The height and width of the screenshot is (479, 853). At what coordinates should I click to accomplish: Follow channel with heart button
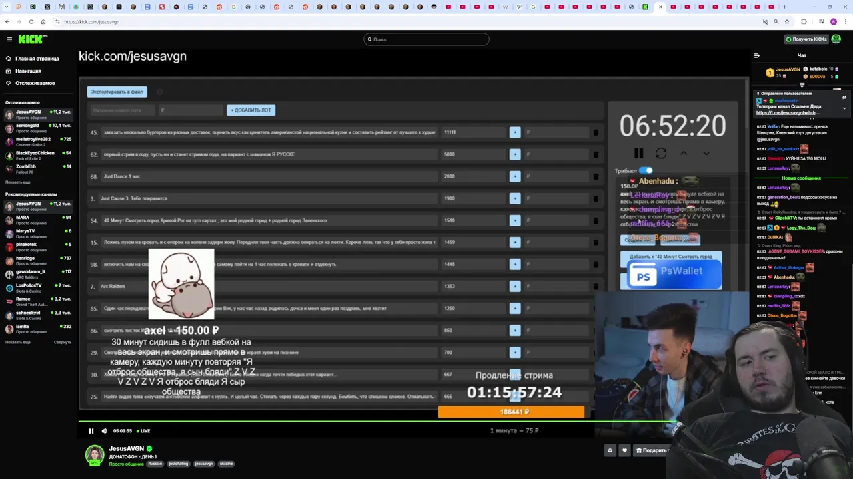point(624,450)
